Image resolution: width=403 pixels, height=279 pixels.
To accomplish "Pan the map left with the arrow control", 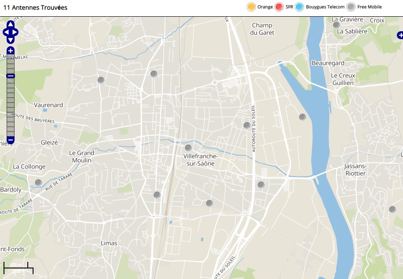I will [5, 32].
